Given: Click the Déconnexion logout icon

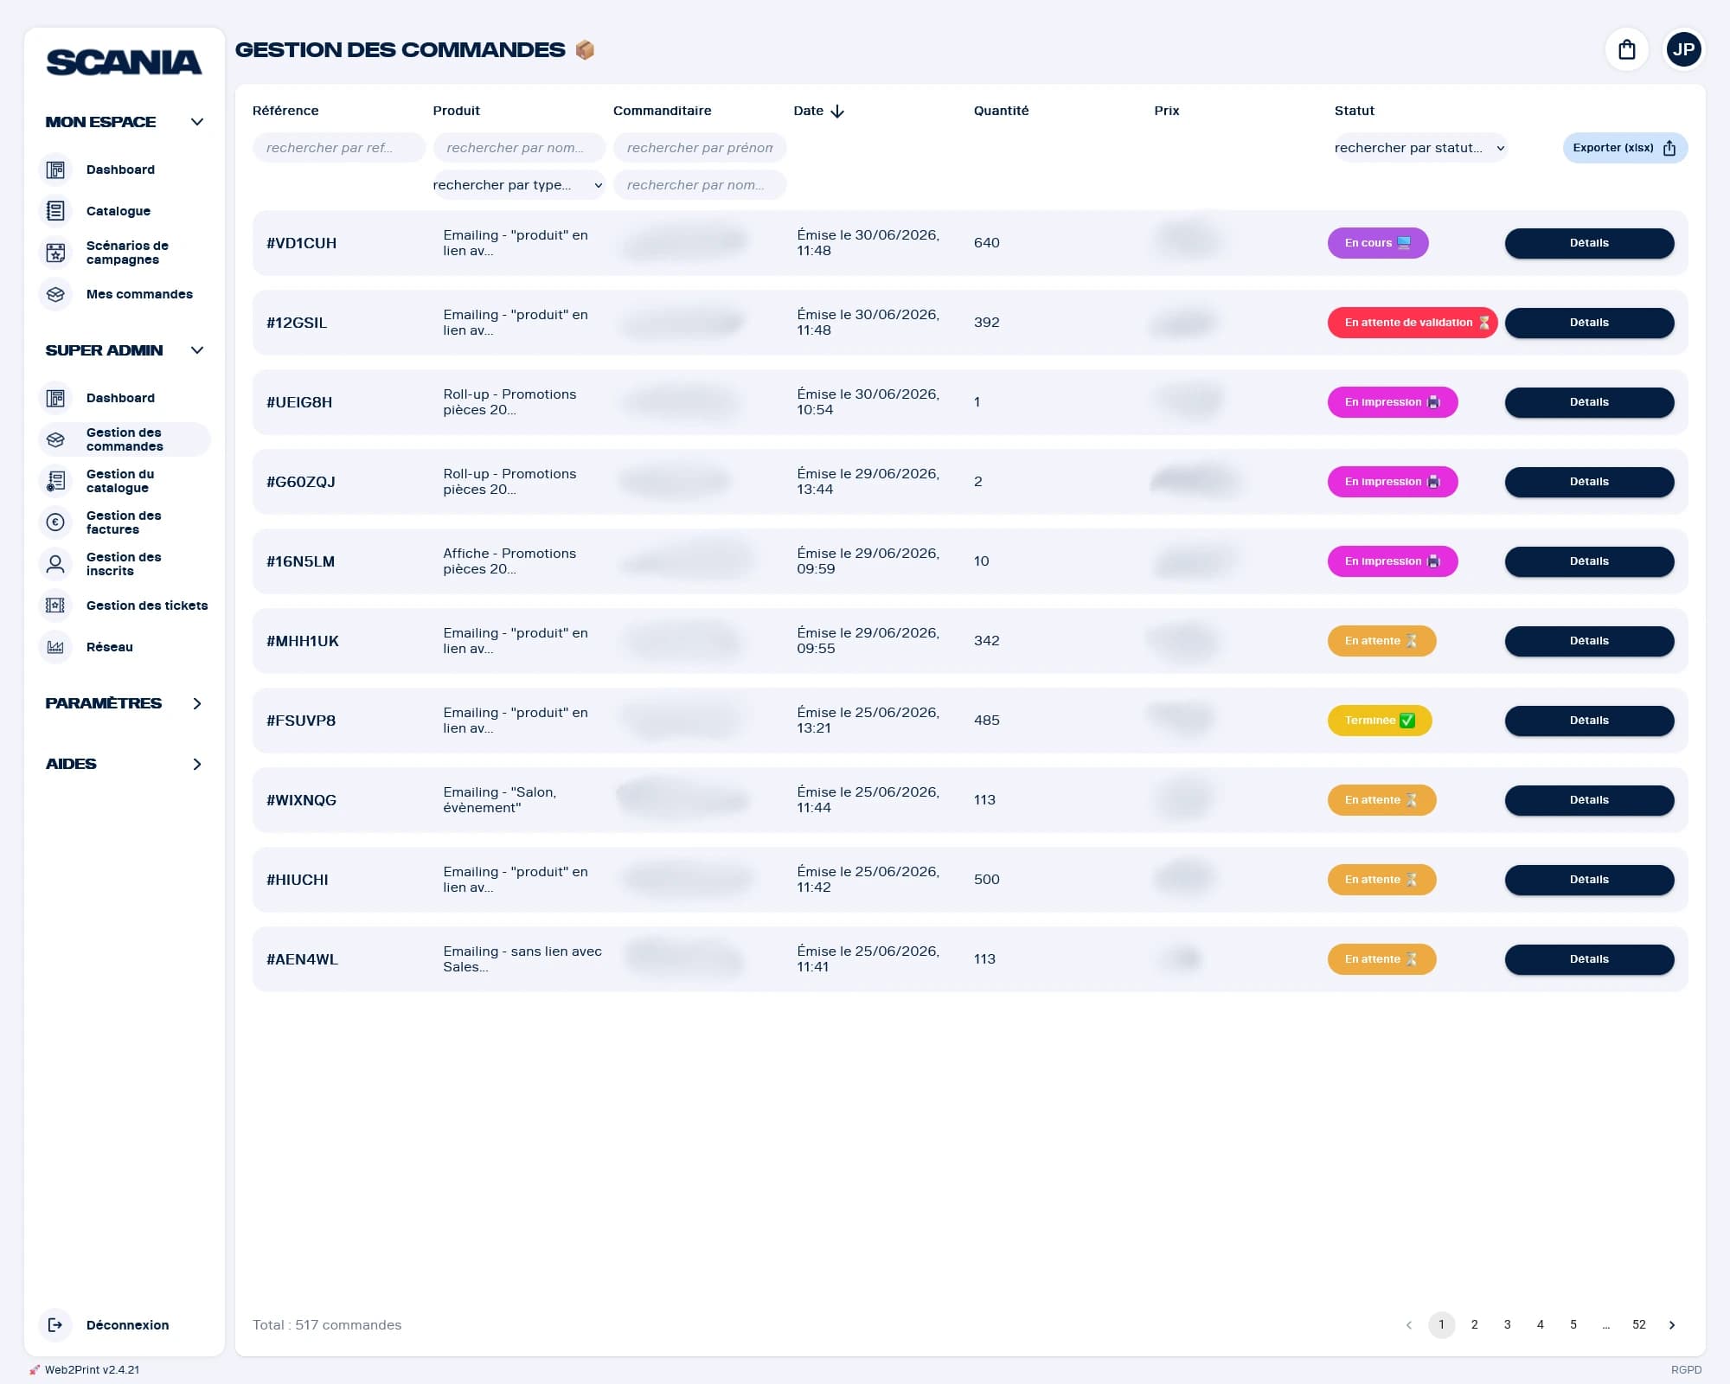Looking at the screenshot, I should (x=55, y=1325).
